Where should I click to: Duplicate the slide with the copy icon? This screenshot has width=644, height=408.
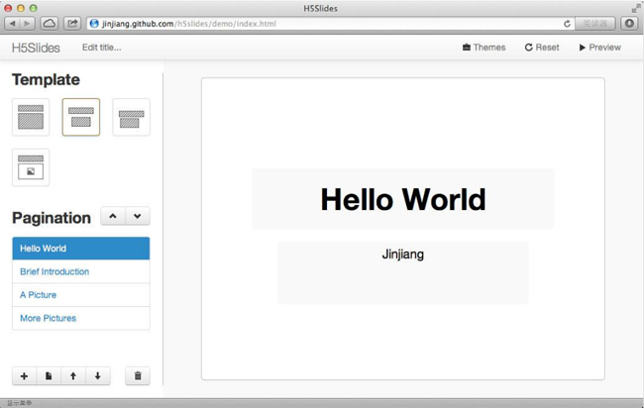pyautogui.click(x=49, y=376)
